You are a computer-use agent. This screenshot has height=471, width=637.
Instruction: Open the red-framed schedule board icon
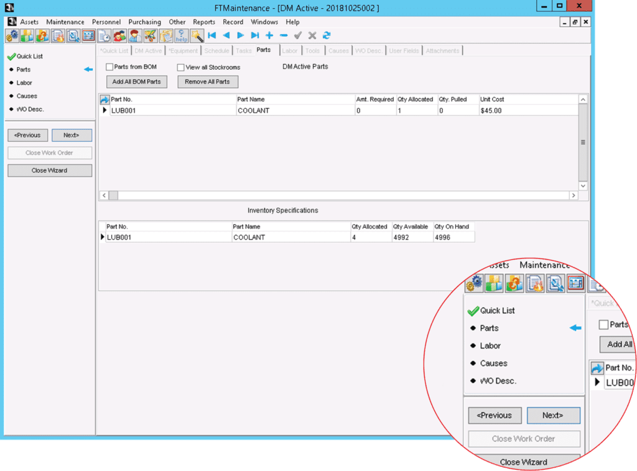tap(88, 35)
